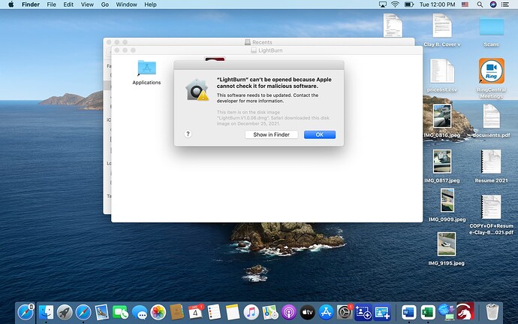Open Podcasts in the Dock
The width and height of the screenshot is (518, 324).
(289, 312)
